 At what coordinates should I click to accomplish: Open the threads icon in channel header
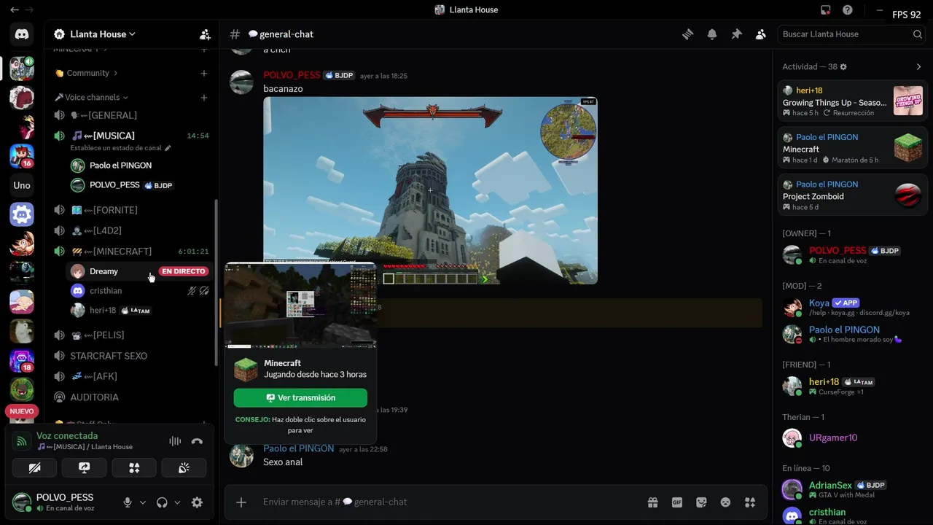687,34
